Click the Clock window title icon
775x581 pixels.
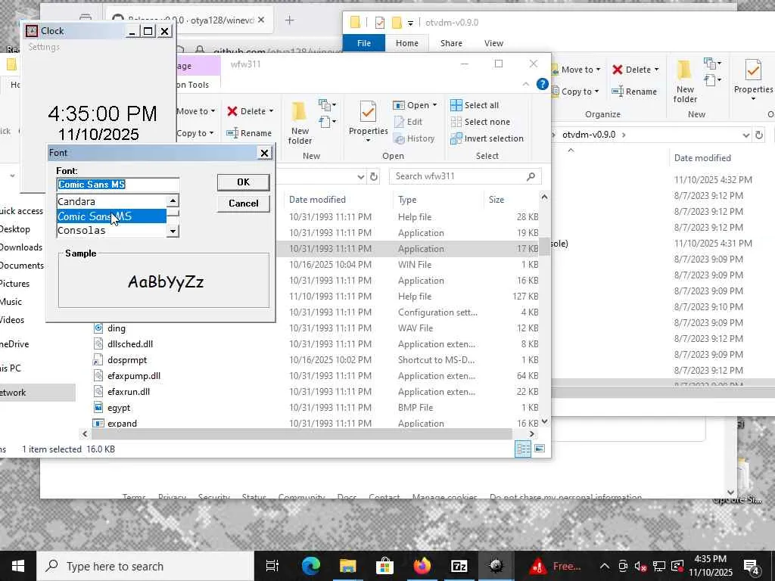pos(32,31)
